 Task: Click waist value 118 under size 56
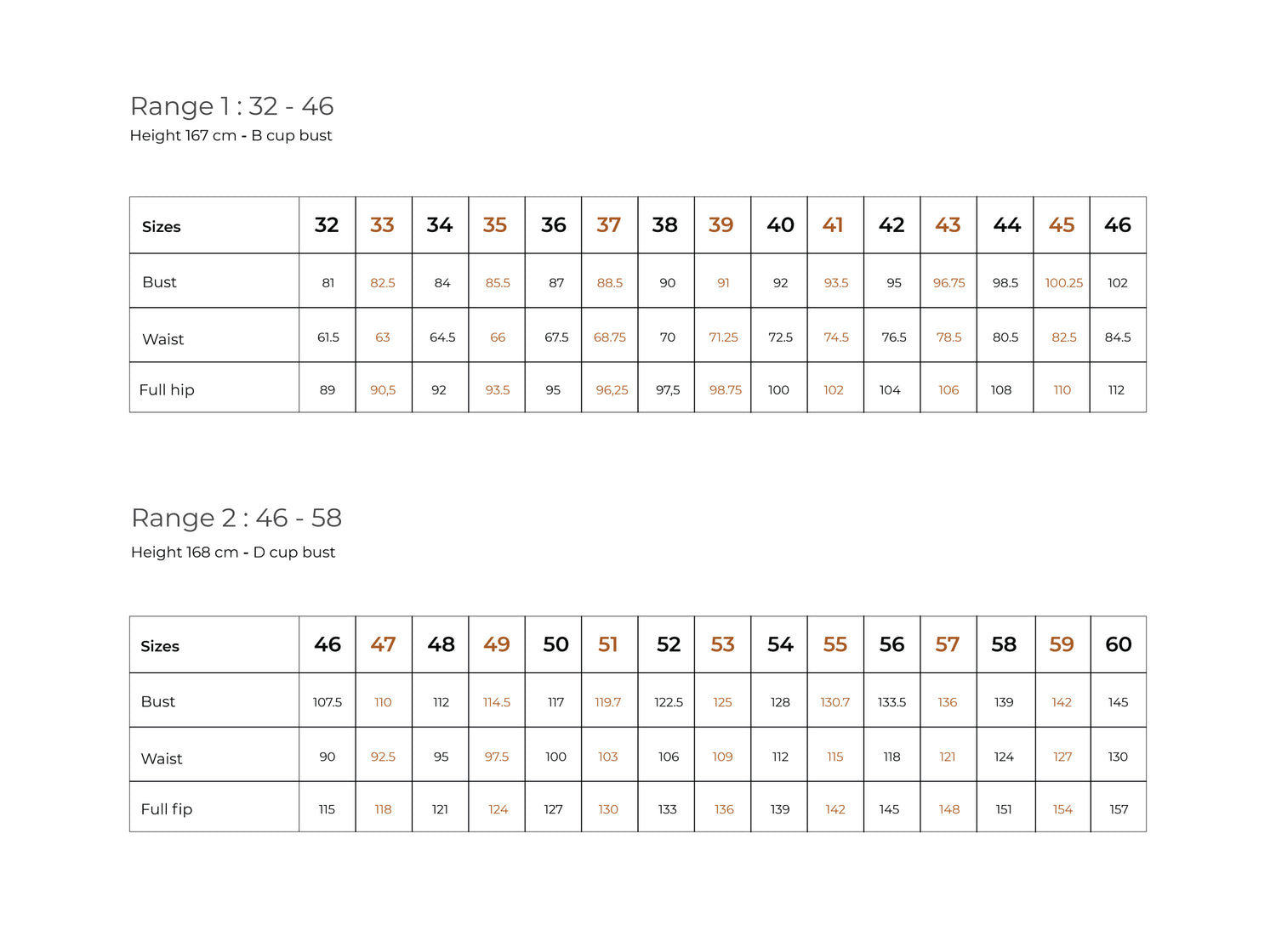tap(891, 757)
